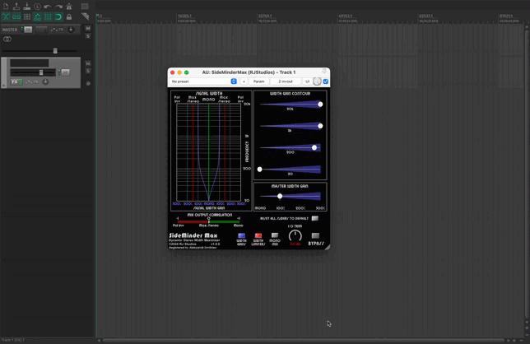Open the master track envelope TR button
Image resolution: width=530 pixels, height=344 pixels.
[57, 30]
